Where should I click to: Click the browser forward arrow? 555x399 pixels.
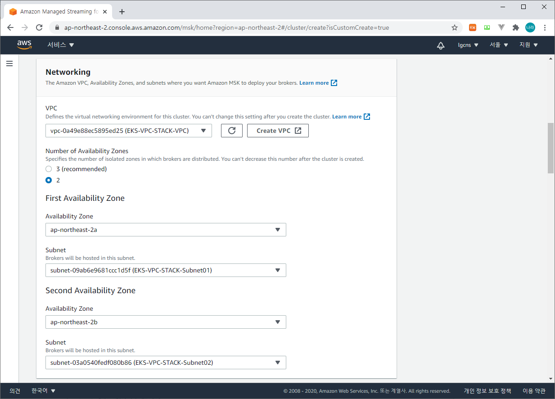[25, 27]
